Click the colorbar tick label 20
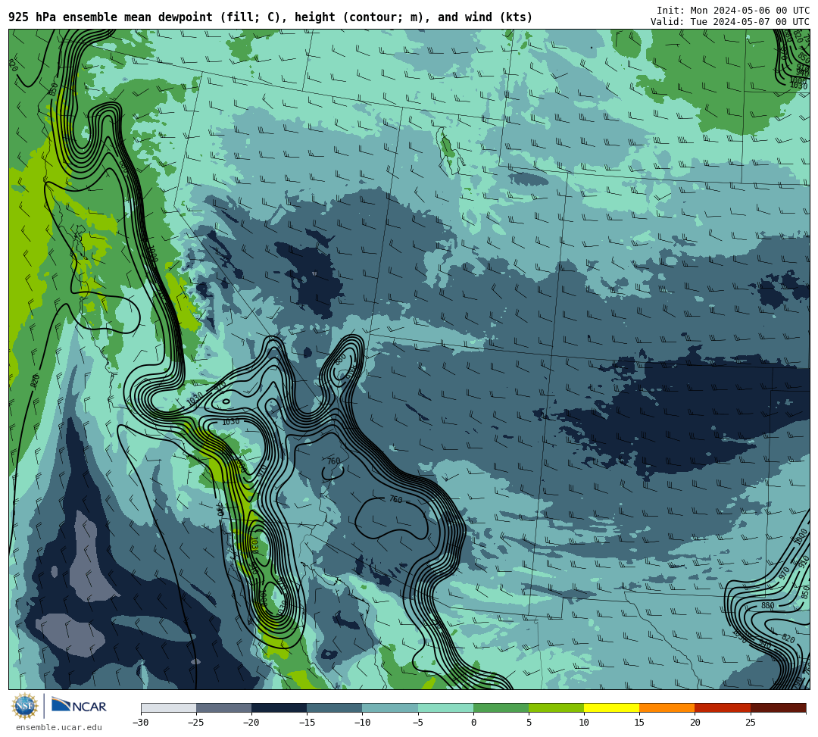The height and width of the screenshot is (737, 818). coord(695,723)
